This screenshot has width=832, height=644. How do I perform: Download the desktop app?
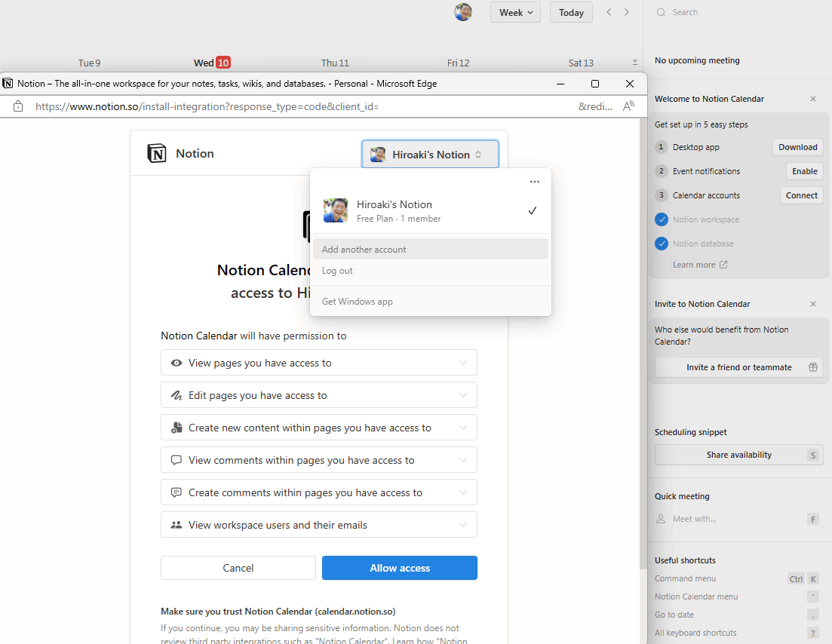(x=797, y=147)
